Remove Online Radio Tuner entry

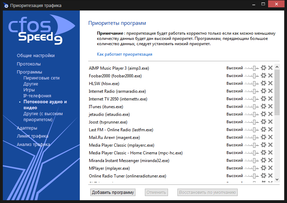pyautogui.click(x=270, y=176)
